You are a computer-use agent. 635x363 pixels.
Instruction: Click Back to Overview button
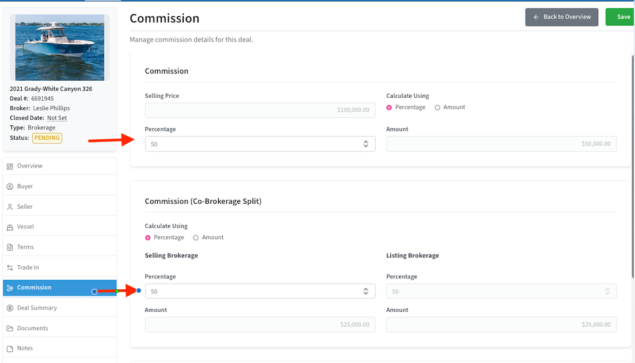[561, 17]
